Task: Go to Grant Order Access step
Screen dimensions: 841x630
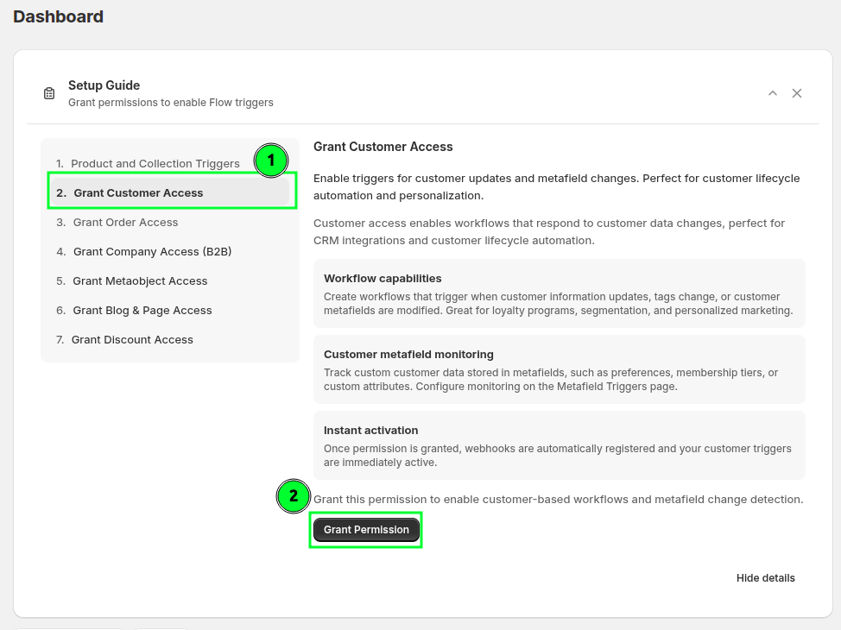Action: tap(125, 223)
